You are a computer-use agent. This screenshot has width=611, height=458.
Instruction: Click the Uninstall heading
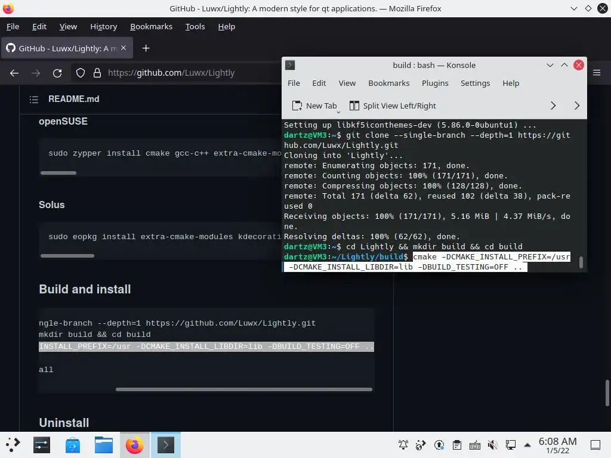click(64, 423)
